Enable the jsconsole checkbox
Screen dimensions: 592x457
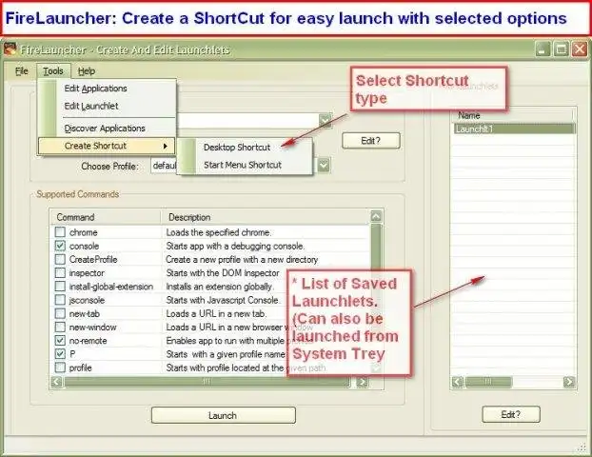point(60,300)
